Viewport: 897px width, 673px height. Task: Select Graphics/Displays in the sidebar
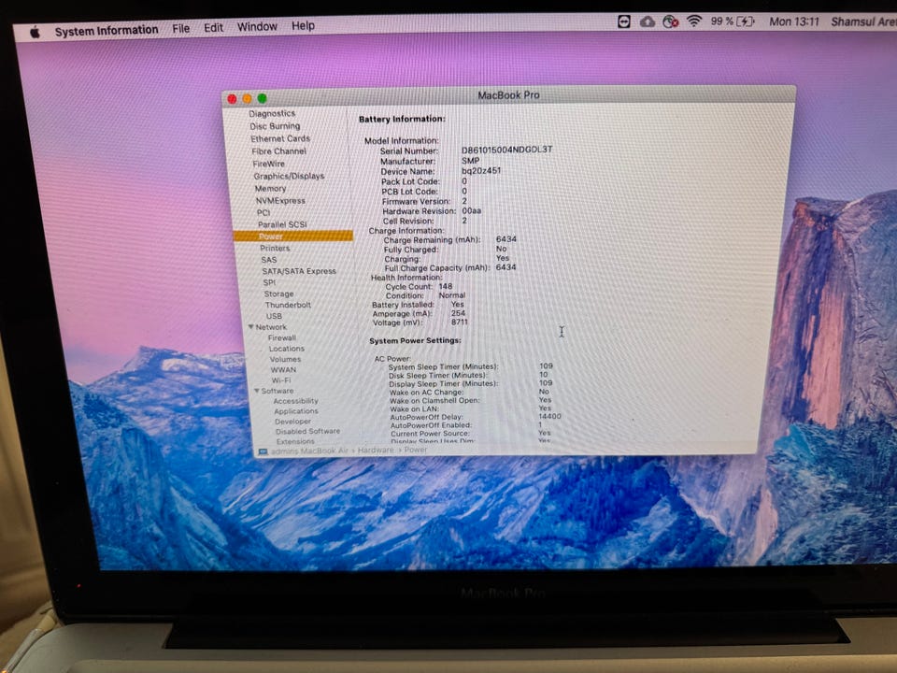point(289,177)
